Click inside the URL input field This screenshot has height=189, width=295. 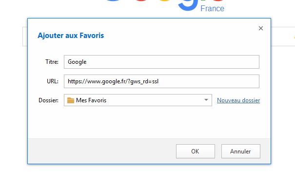pyautogui.click(x=161, y=81)
